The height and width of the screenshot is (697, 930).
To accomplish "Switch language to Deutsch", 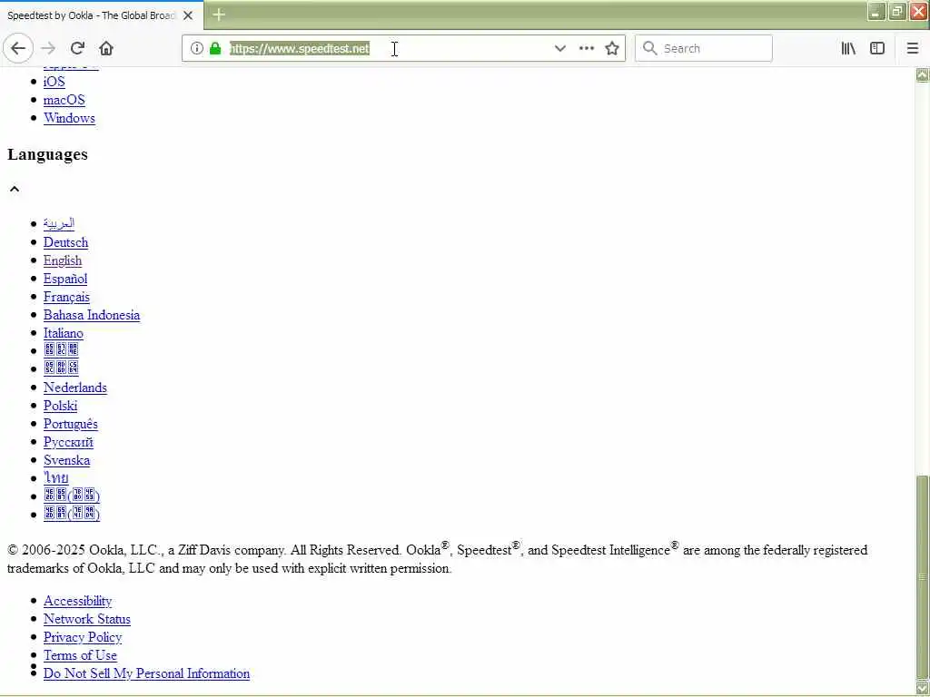I will (x=65, y=242).
